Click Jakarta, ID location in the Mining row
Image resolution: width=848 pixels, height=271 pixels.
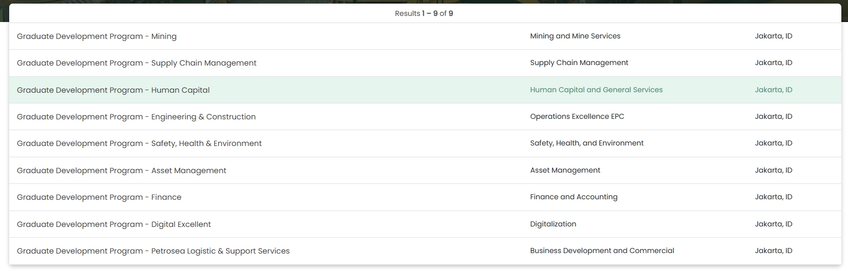point(773,36)
